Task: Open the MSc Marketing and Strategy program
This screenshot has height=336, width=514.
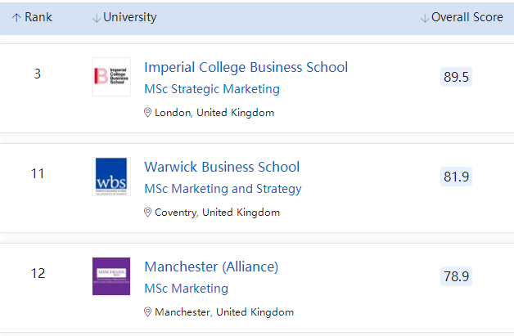Action: [x=223, y=189]
